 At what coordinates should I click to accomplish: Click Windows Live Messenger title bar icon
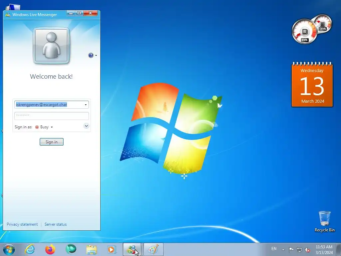(8, 15)
